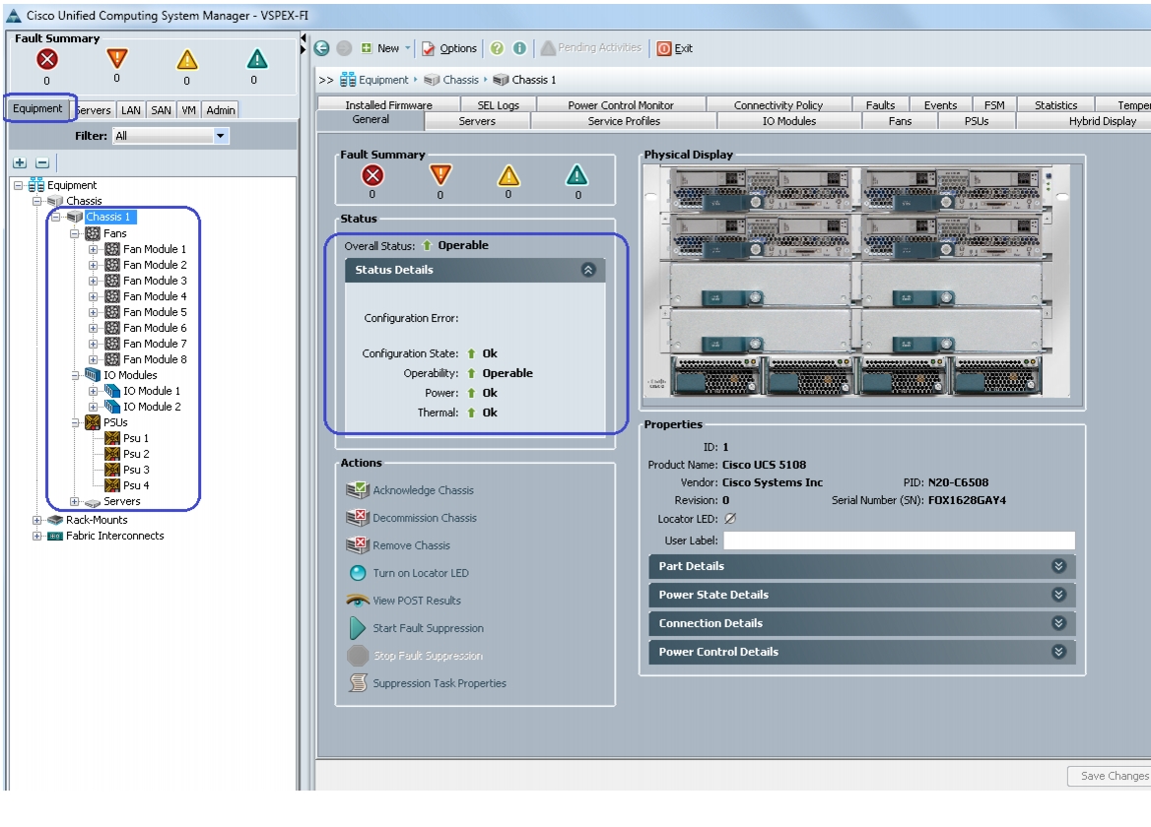Click the warning fault icon in navigation pane
Screen dimensions: 1151x827
(257, 59)
